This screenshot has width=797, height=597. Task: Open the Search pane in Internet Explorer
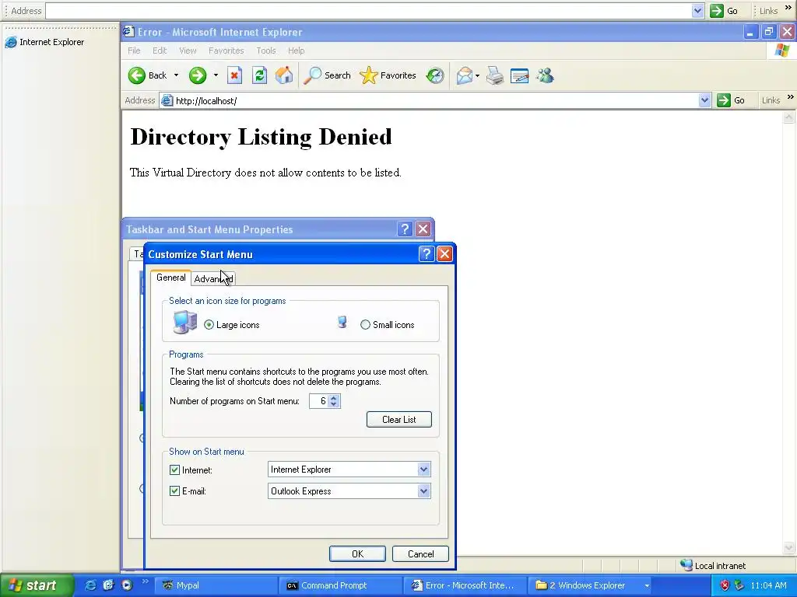(327, 75)
